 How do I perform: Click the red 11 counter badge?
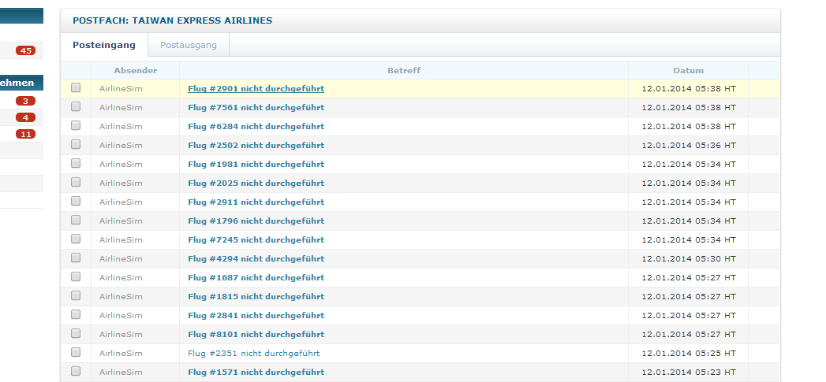point(25,134)
